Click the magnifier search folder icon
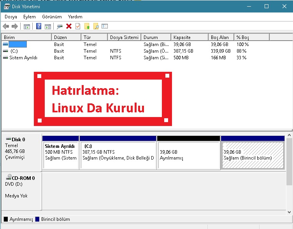Image resolution: width=293 pixels, height=229 pixels. [96, 27]
